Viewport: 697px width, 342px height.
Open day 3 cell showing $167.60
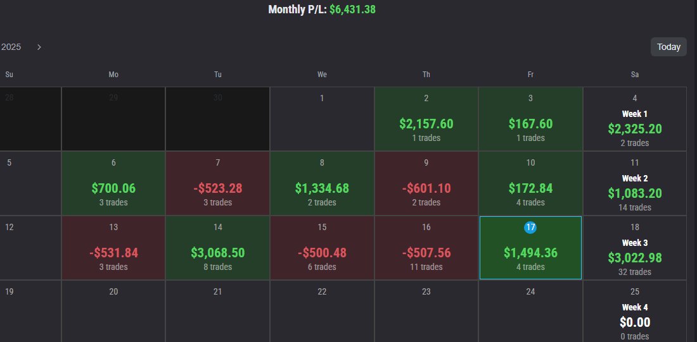pyautogui.click(x=530, y=119)
